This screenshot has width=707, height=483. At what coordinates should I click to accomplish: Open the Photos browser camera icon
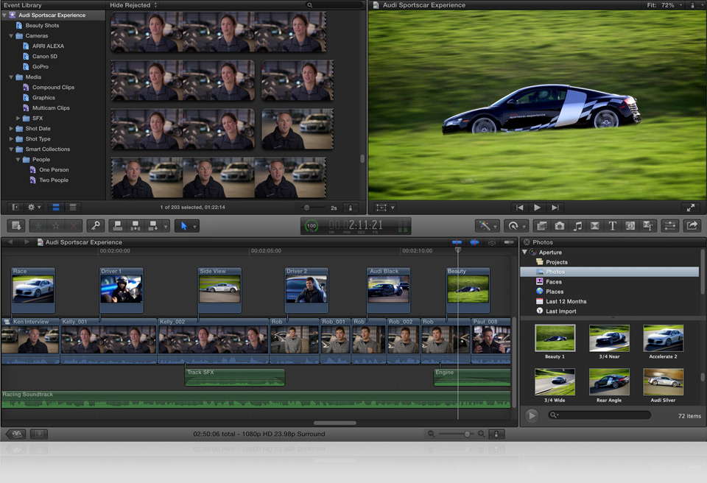click(x=560, y=226)
